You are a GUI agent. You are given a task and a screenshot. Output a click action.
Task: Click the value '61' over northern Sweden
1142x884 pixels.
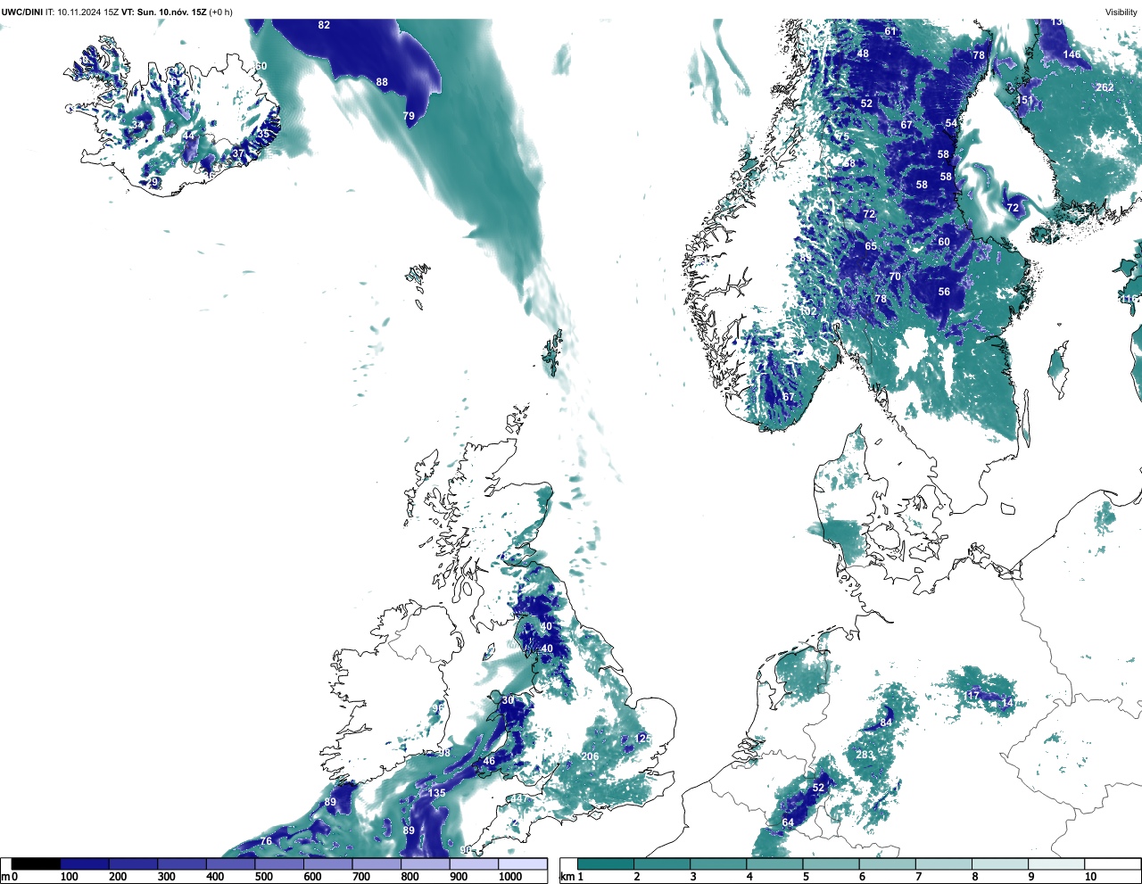[x=890, y=31]
